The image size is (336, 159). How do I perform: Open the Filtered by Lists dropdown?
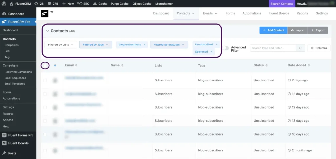point(61,45)
